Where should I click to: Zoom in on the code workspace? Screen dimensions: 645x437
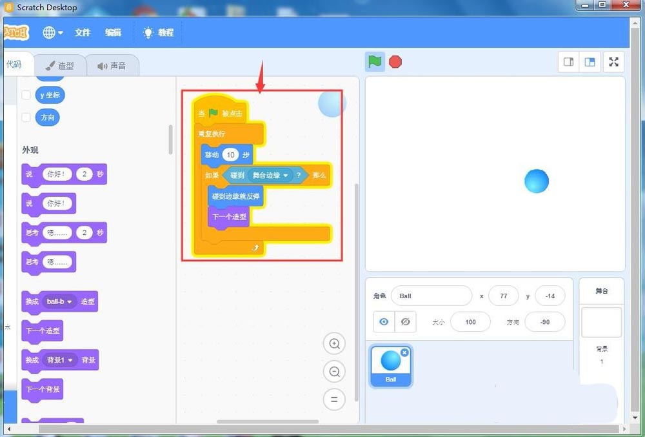point(334,344)
